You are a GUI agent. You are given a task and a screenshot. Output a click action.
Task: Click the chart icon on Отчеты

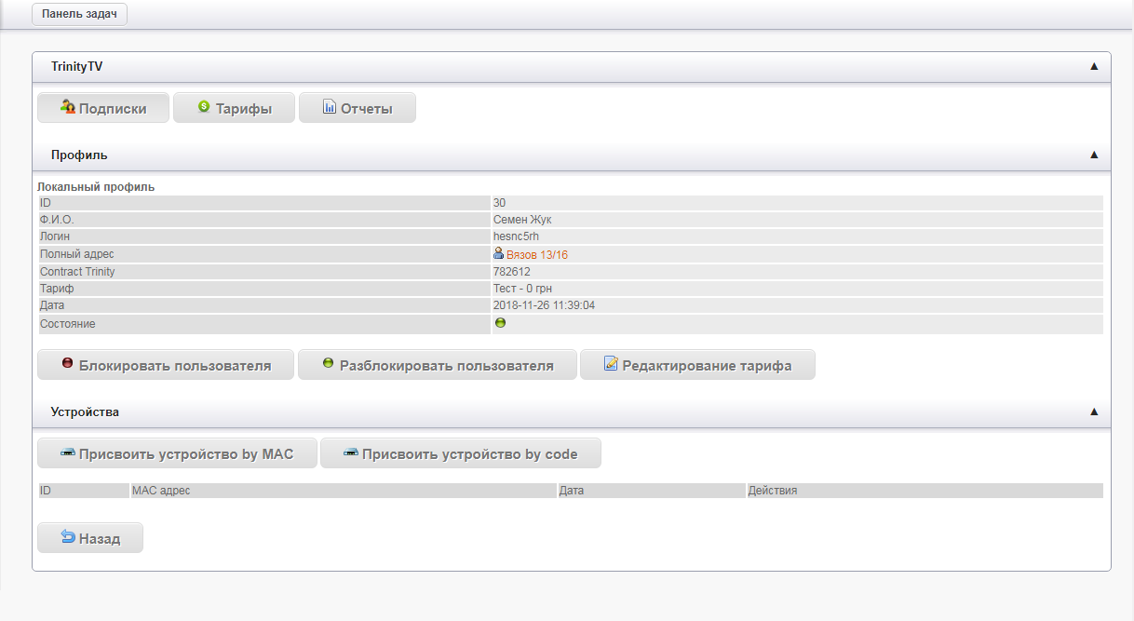(329, 107)
